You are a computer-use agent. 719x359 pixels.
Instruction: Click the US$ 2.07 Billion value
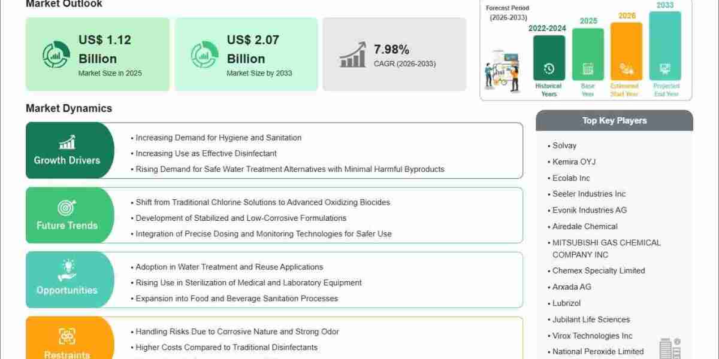pos(253,49)
